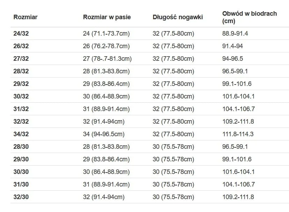Click hip measurement "111.8-114.3"
The width and height of the screenshot is (289, 212).
pos(238,134)
